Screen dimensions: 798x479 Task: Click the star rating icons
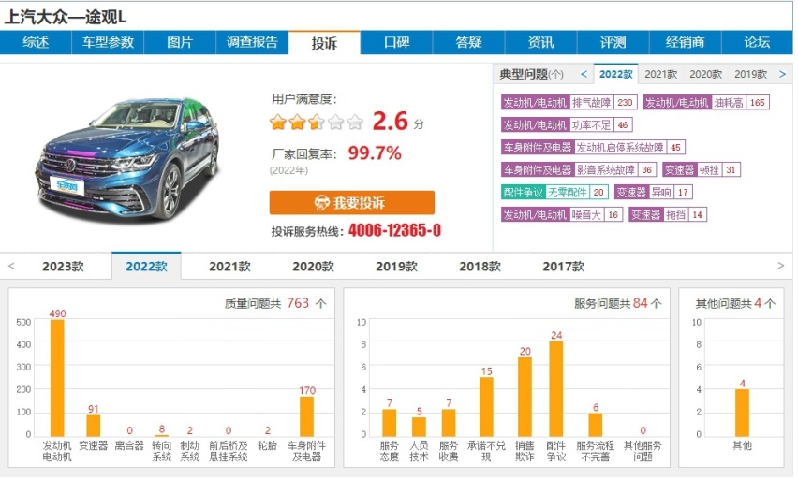pyautogui.click(x=317, y=122)
